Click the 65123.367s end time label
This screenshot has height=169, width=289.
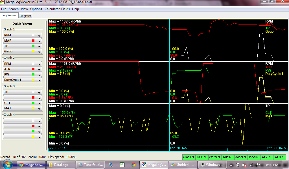coord(277,148)
